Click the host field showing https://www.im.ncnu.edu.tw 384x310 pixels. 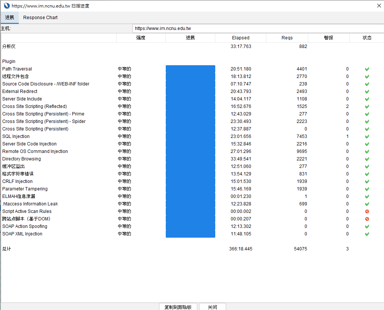pos(258,28)
